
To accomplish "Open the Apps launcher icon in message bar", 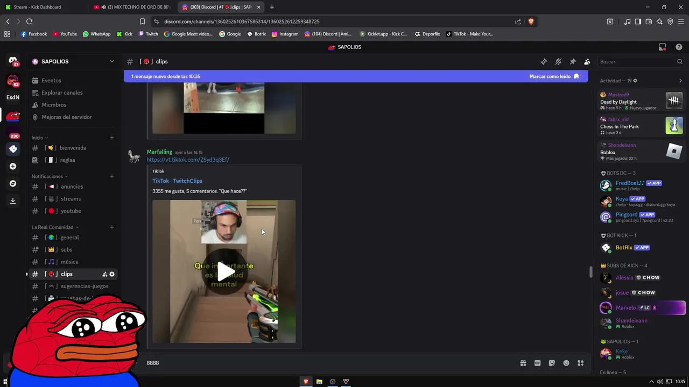I will [x=580, y=363].
